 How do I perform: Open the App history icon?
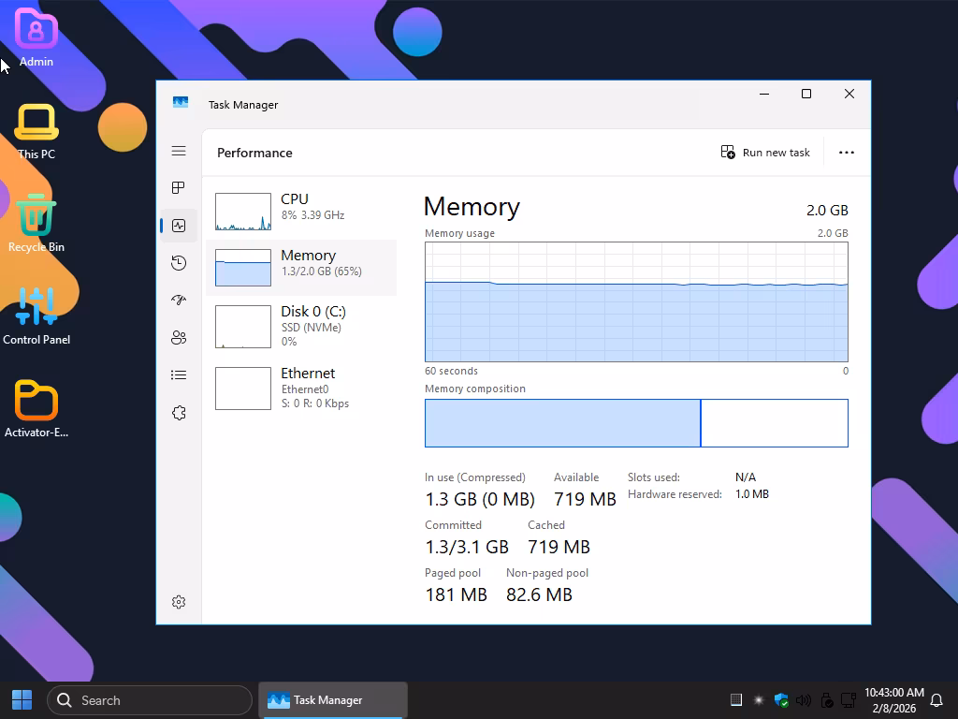179,263
